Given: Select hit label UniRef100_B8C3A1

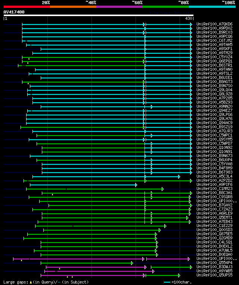Looking at the screenshot, I should (x=214, y=193).
